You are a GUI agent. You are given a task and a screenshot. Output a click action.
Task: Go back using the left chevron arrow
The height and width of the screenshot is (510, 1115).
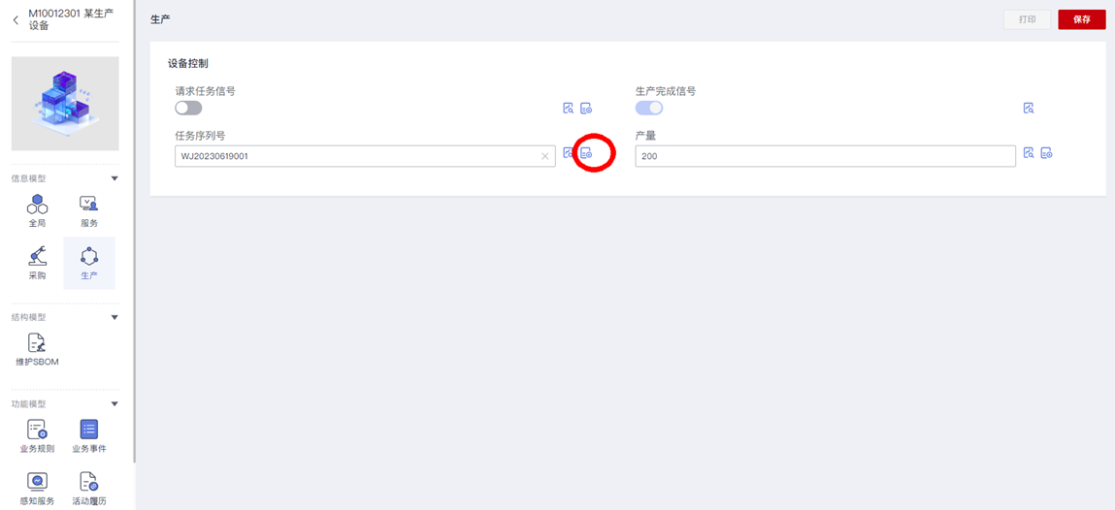[x=16, y=19]
